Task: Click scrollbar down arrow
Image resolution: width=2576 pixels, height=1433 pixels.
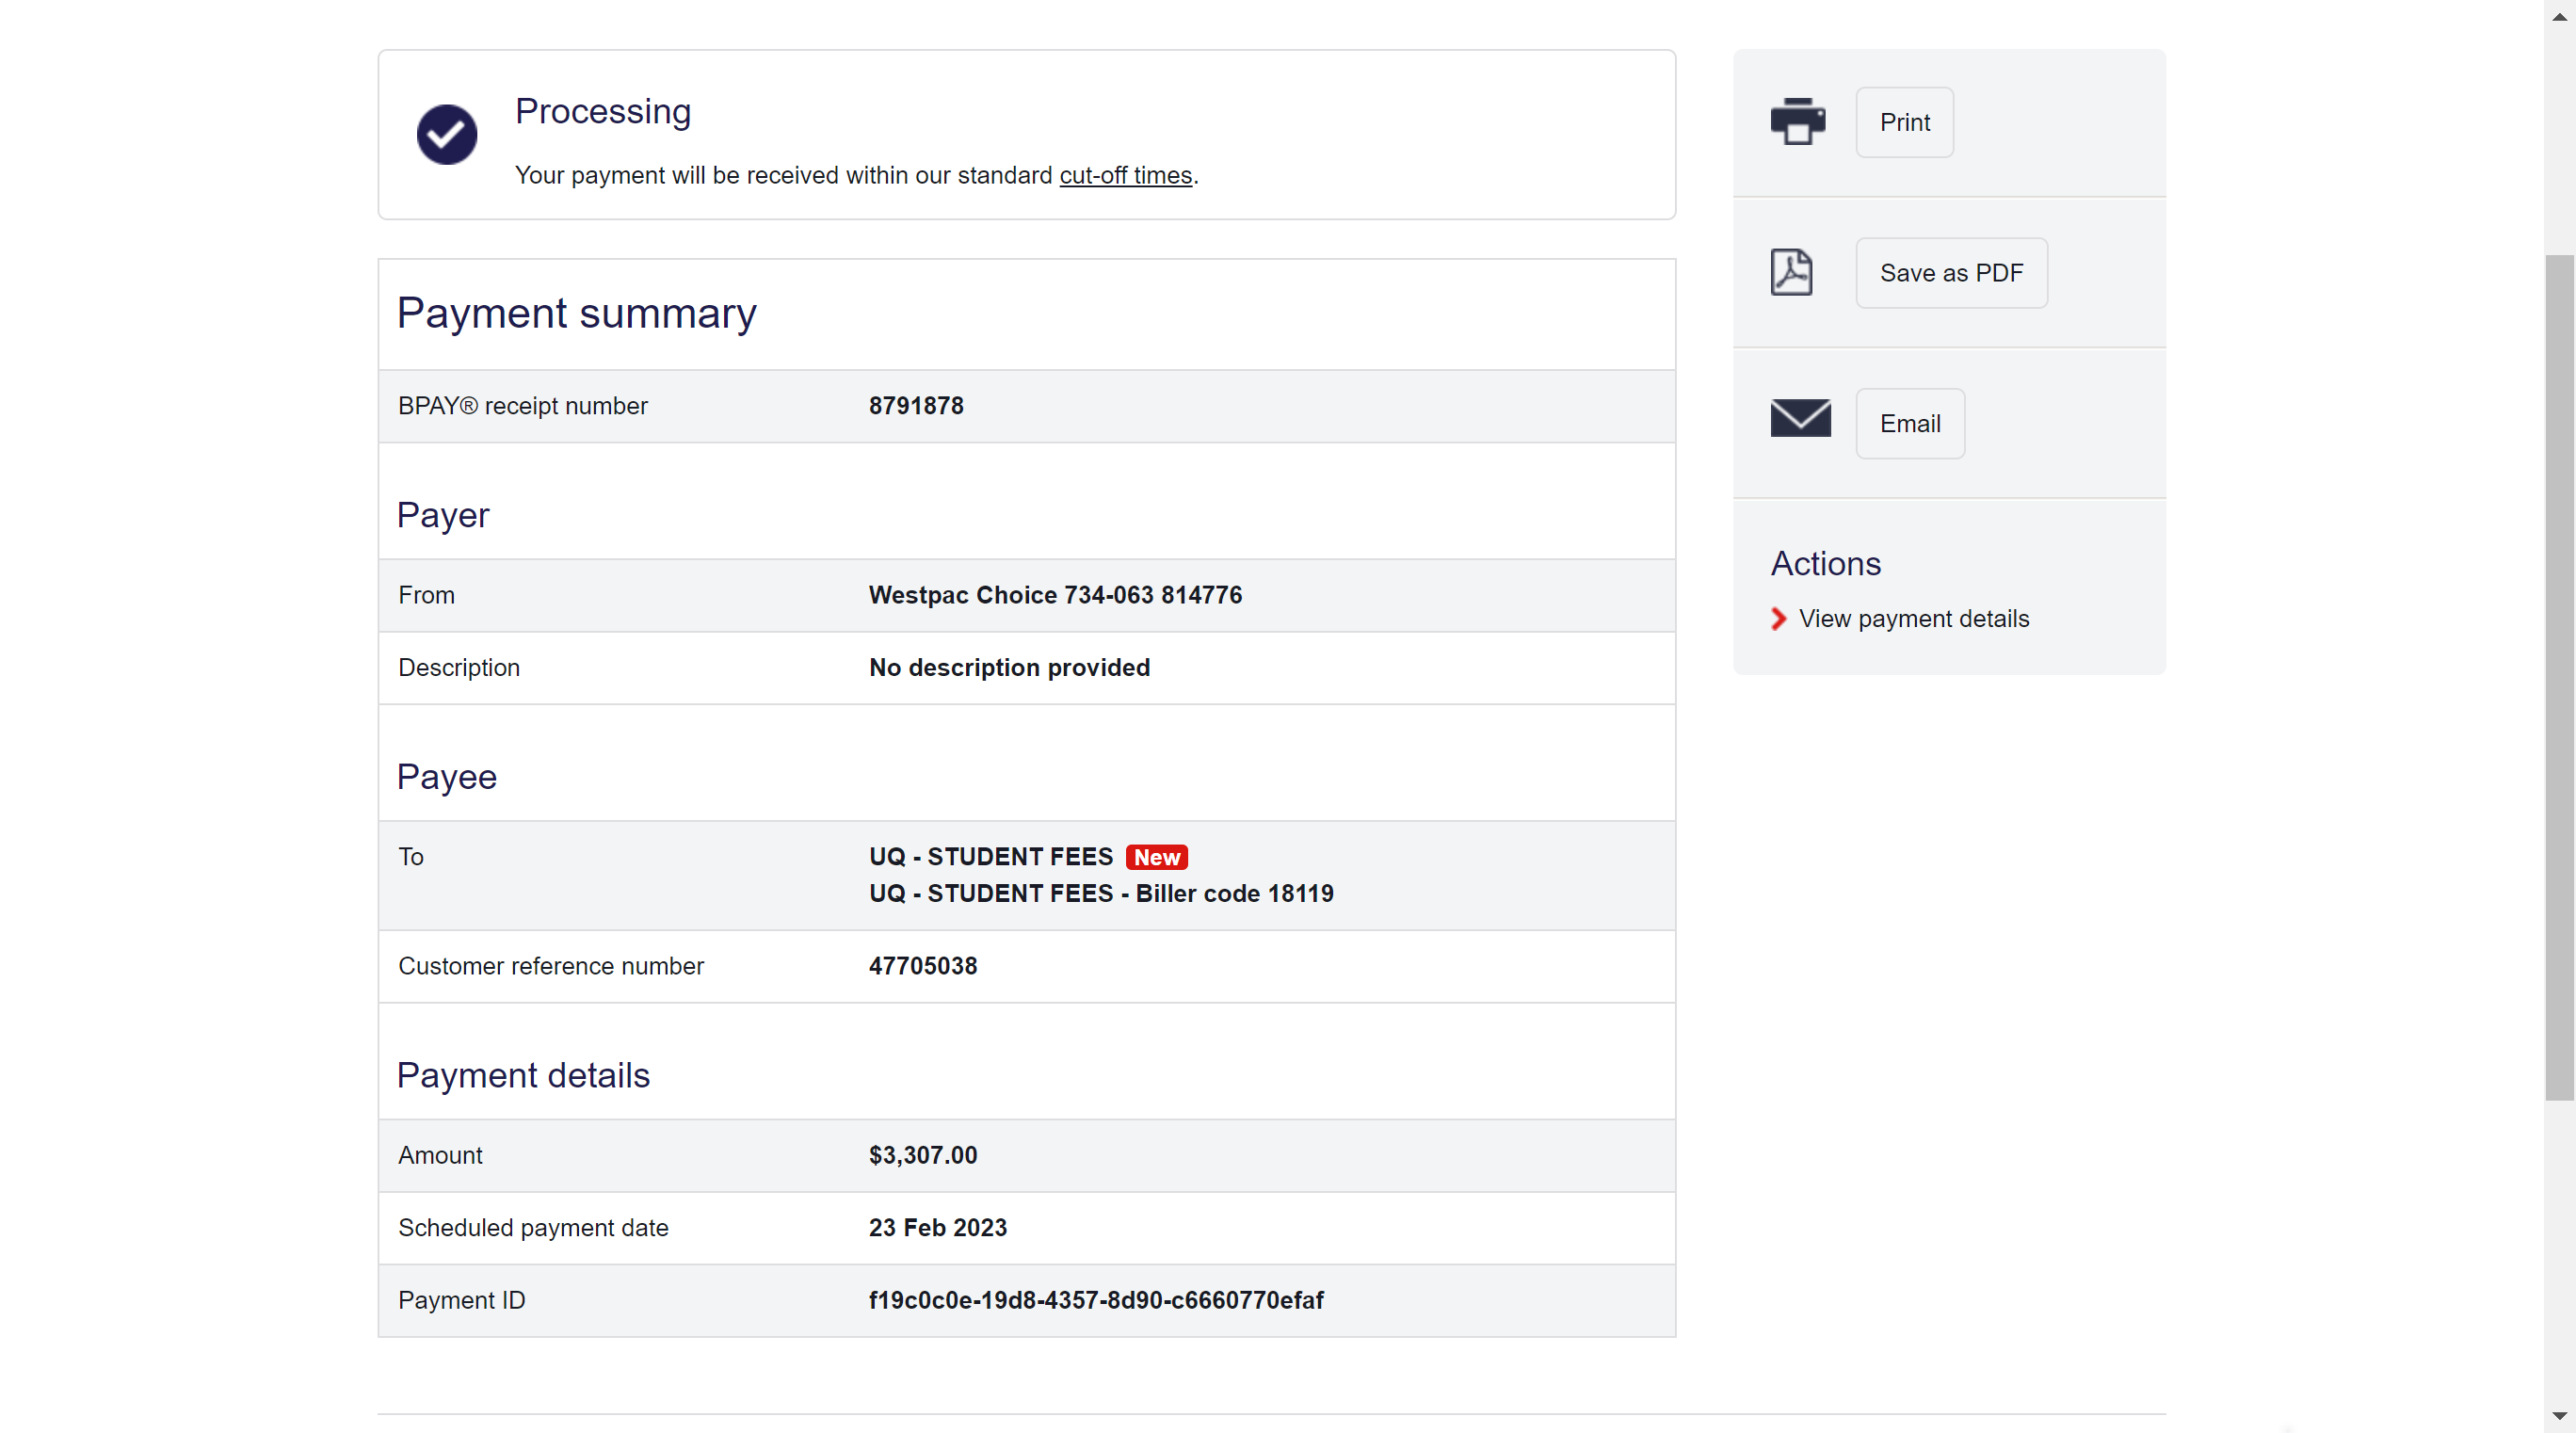Action: click(x=2559, y=1416)
